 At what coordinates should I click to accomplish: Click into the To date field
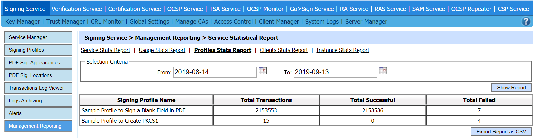[335, 72]
